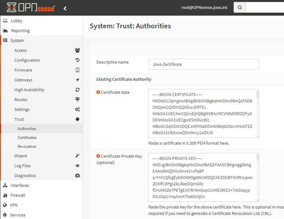Click the Descriptive name input field
Image resolution: width=284 pixels, height=219 pixels.
[203, 64]
